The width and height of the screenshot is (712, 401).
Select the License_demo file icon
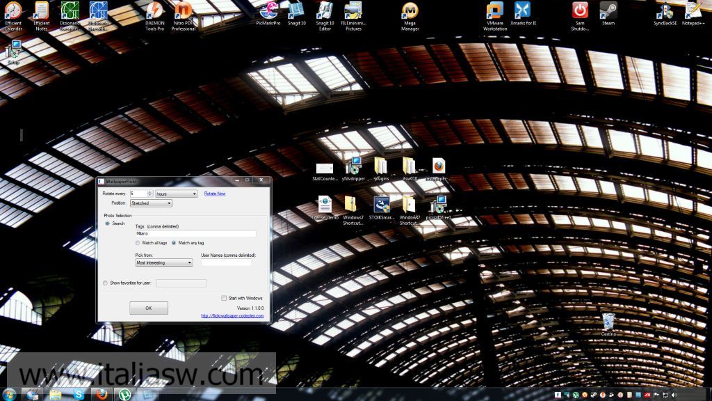pos(325,207)
